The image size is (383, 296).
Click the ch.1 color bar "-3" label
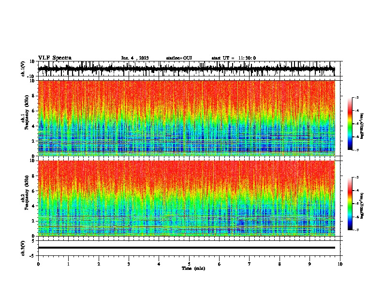click(357, 97)
